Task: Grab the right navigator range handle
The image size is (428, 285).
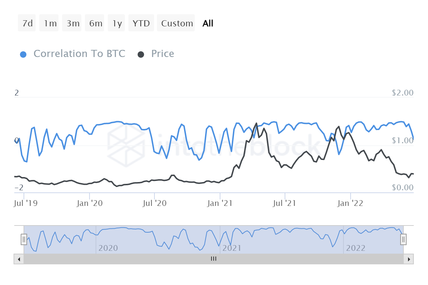Action: point(403,239)
